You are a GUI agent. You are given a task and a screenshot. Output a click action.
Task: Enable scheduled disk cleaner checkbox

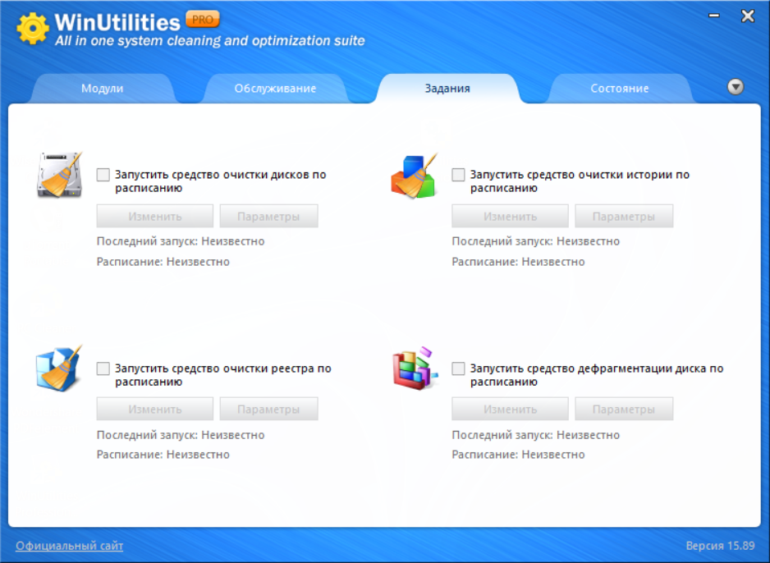coord(103,175)
